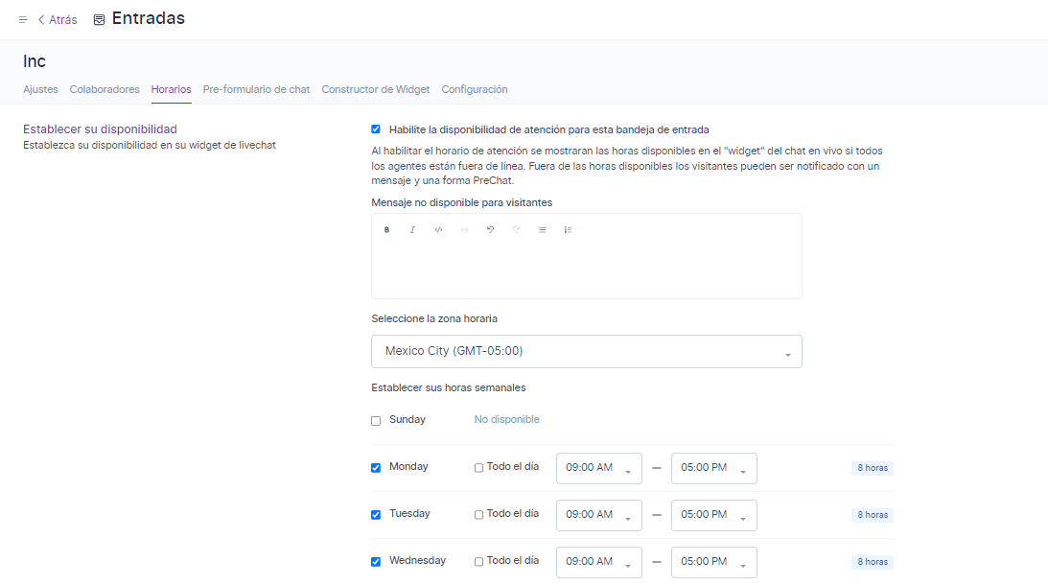
Task: Open the Constructor de Widget tab
Action: 375,89
